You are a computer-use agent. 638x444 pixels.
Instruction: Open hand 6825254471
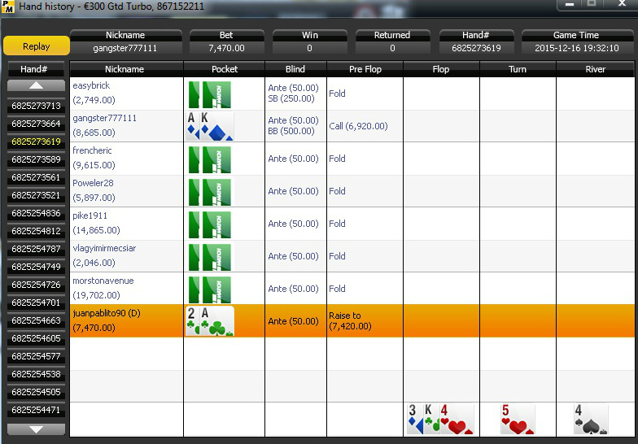(36, 410)
